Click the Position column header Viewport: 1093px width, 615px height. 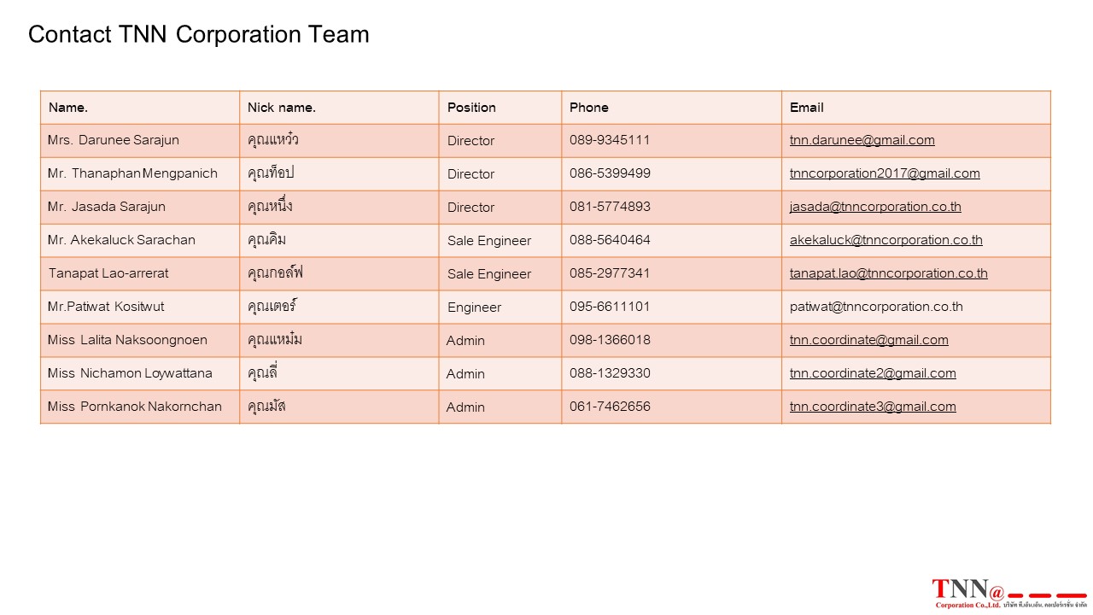471,108
